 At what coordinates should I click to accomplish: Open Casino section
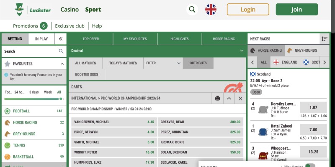(x=70, y=9)
